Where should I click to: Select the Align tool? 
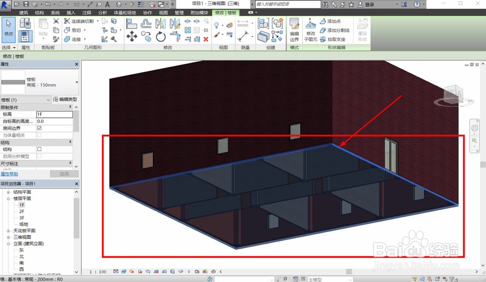(x=132, y=23)
